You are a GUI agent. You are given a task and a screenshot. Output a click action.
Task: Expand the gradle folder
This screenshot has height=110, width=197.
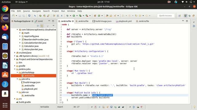click(x=15, y=66)
